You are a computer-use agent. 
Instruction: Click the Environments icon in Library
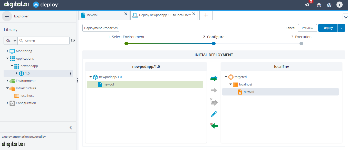coord(12,81)
